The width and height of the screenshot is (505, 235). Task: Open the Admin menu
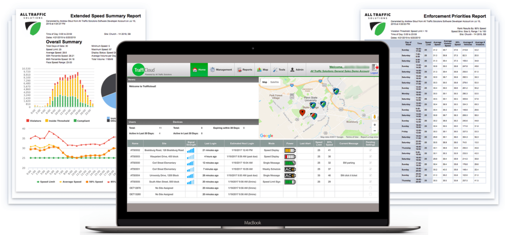point(296,70)
